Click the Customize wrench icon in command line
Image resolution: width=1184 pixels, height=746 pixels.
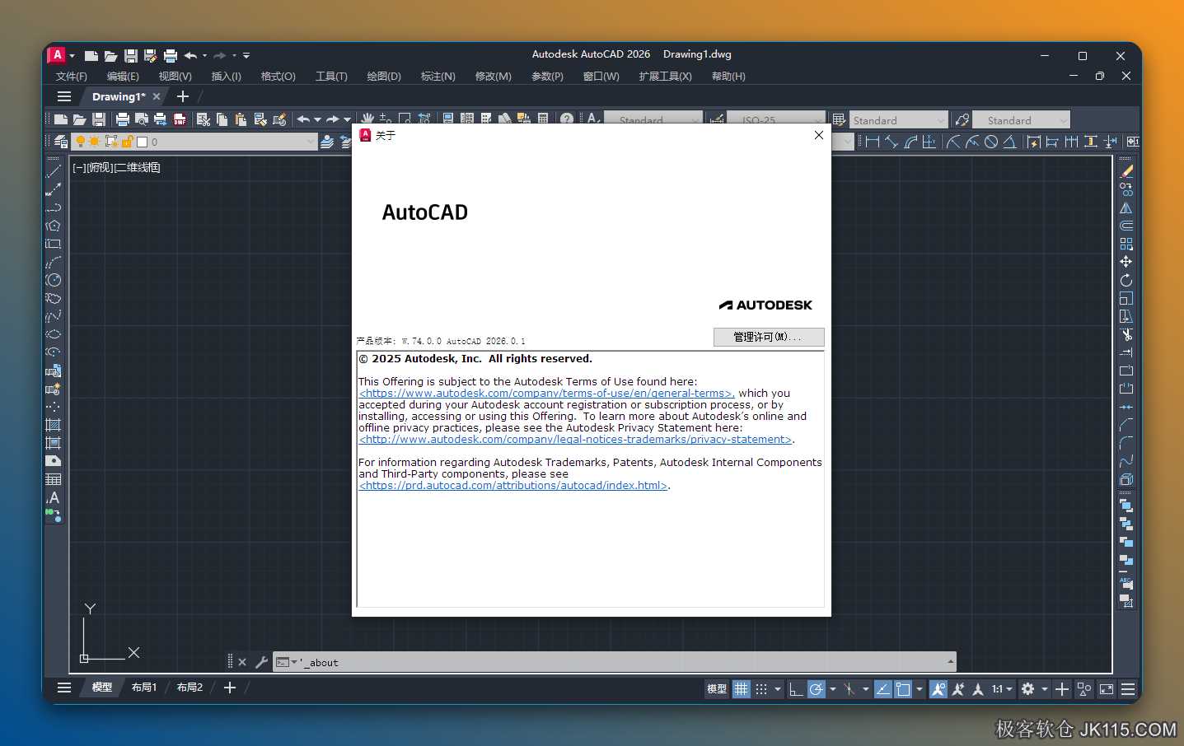coord(261,662)
